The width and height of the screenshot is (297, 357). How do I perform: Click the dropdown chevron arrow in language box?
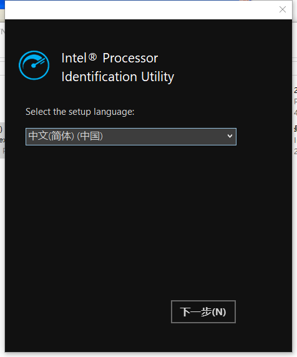coord(230,136)
